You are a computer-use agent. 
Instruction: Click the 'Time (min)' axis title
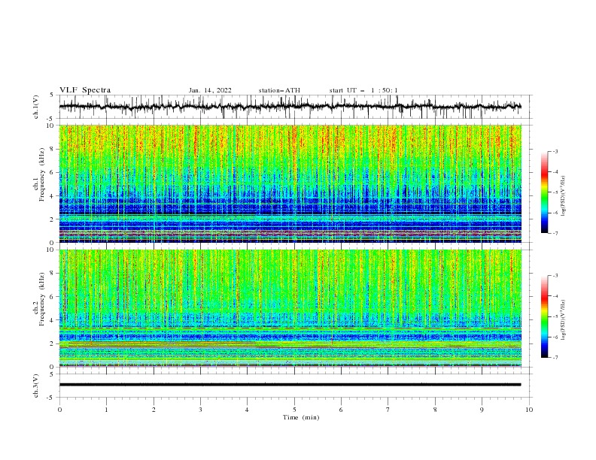point(301,417)
